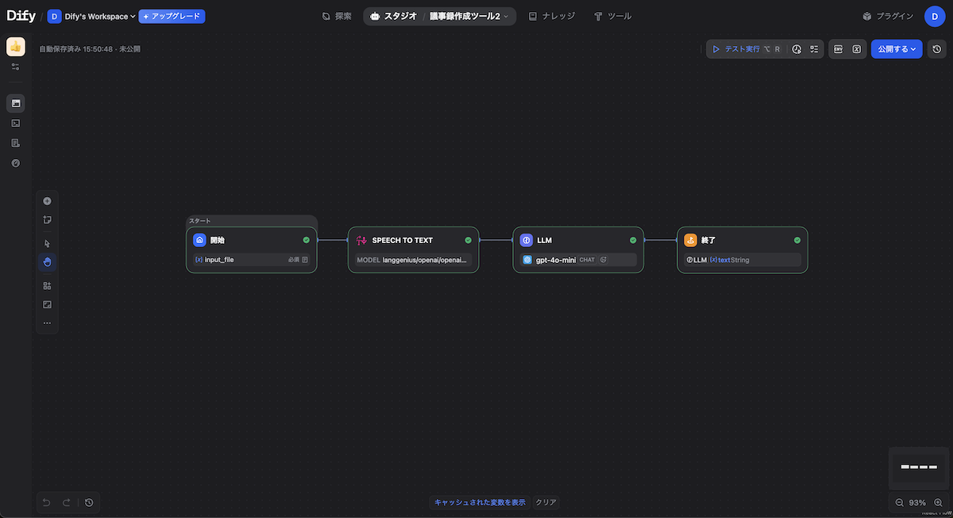Open the 議事録作成ツール2 app name dropdown
This screenshot has height=518, width=953.
(x=469, y=16)
